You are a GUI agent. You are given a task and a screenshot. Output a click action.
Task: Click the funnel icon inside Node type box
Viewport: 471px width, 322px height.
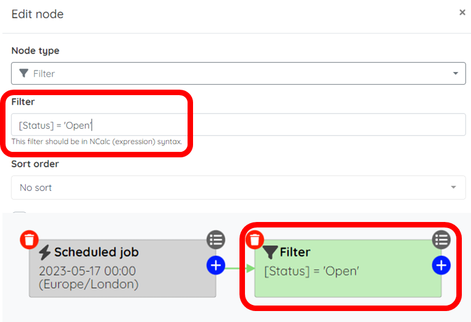(x=24, y=73)
